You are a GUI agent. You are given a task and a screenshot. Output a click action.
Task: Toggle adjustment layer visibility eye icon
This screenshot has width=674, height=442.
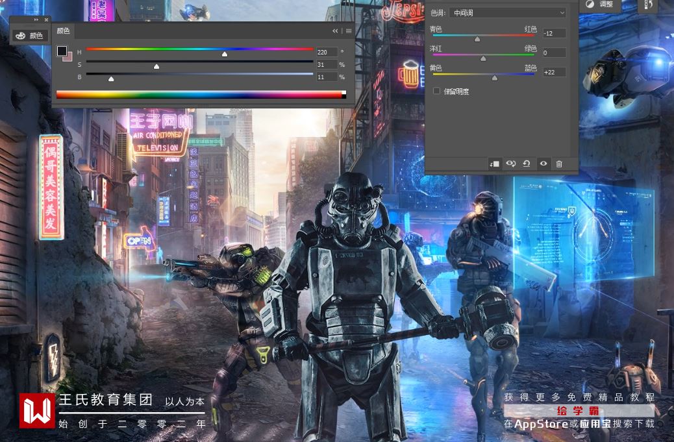(x=543, y=164)
